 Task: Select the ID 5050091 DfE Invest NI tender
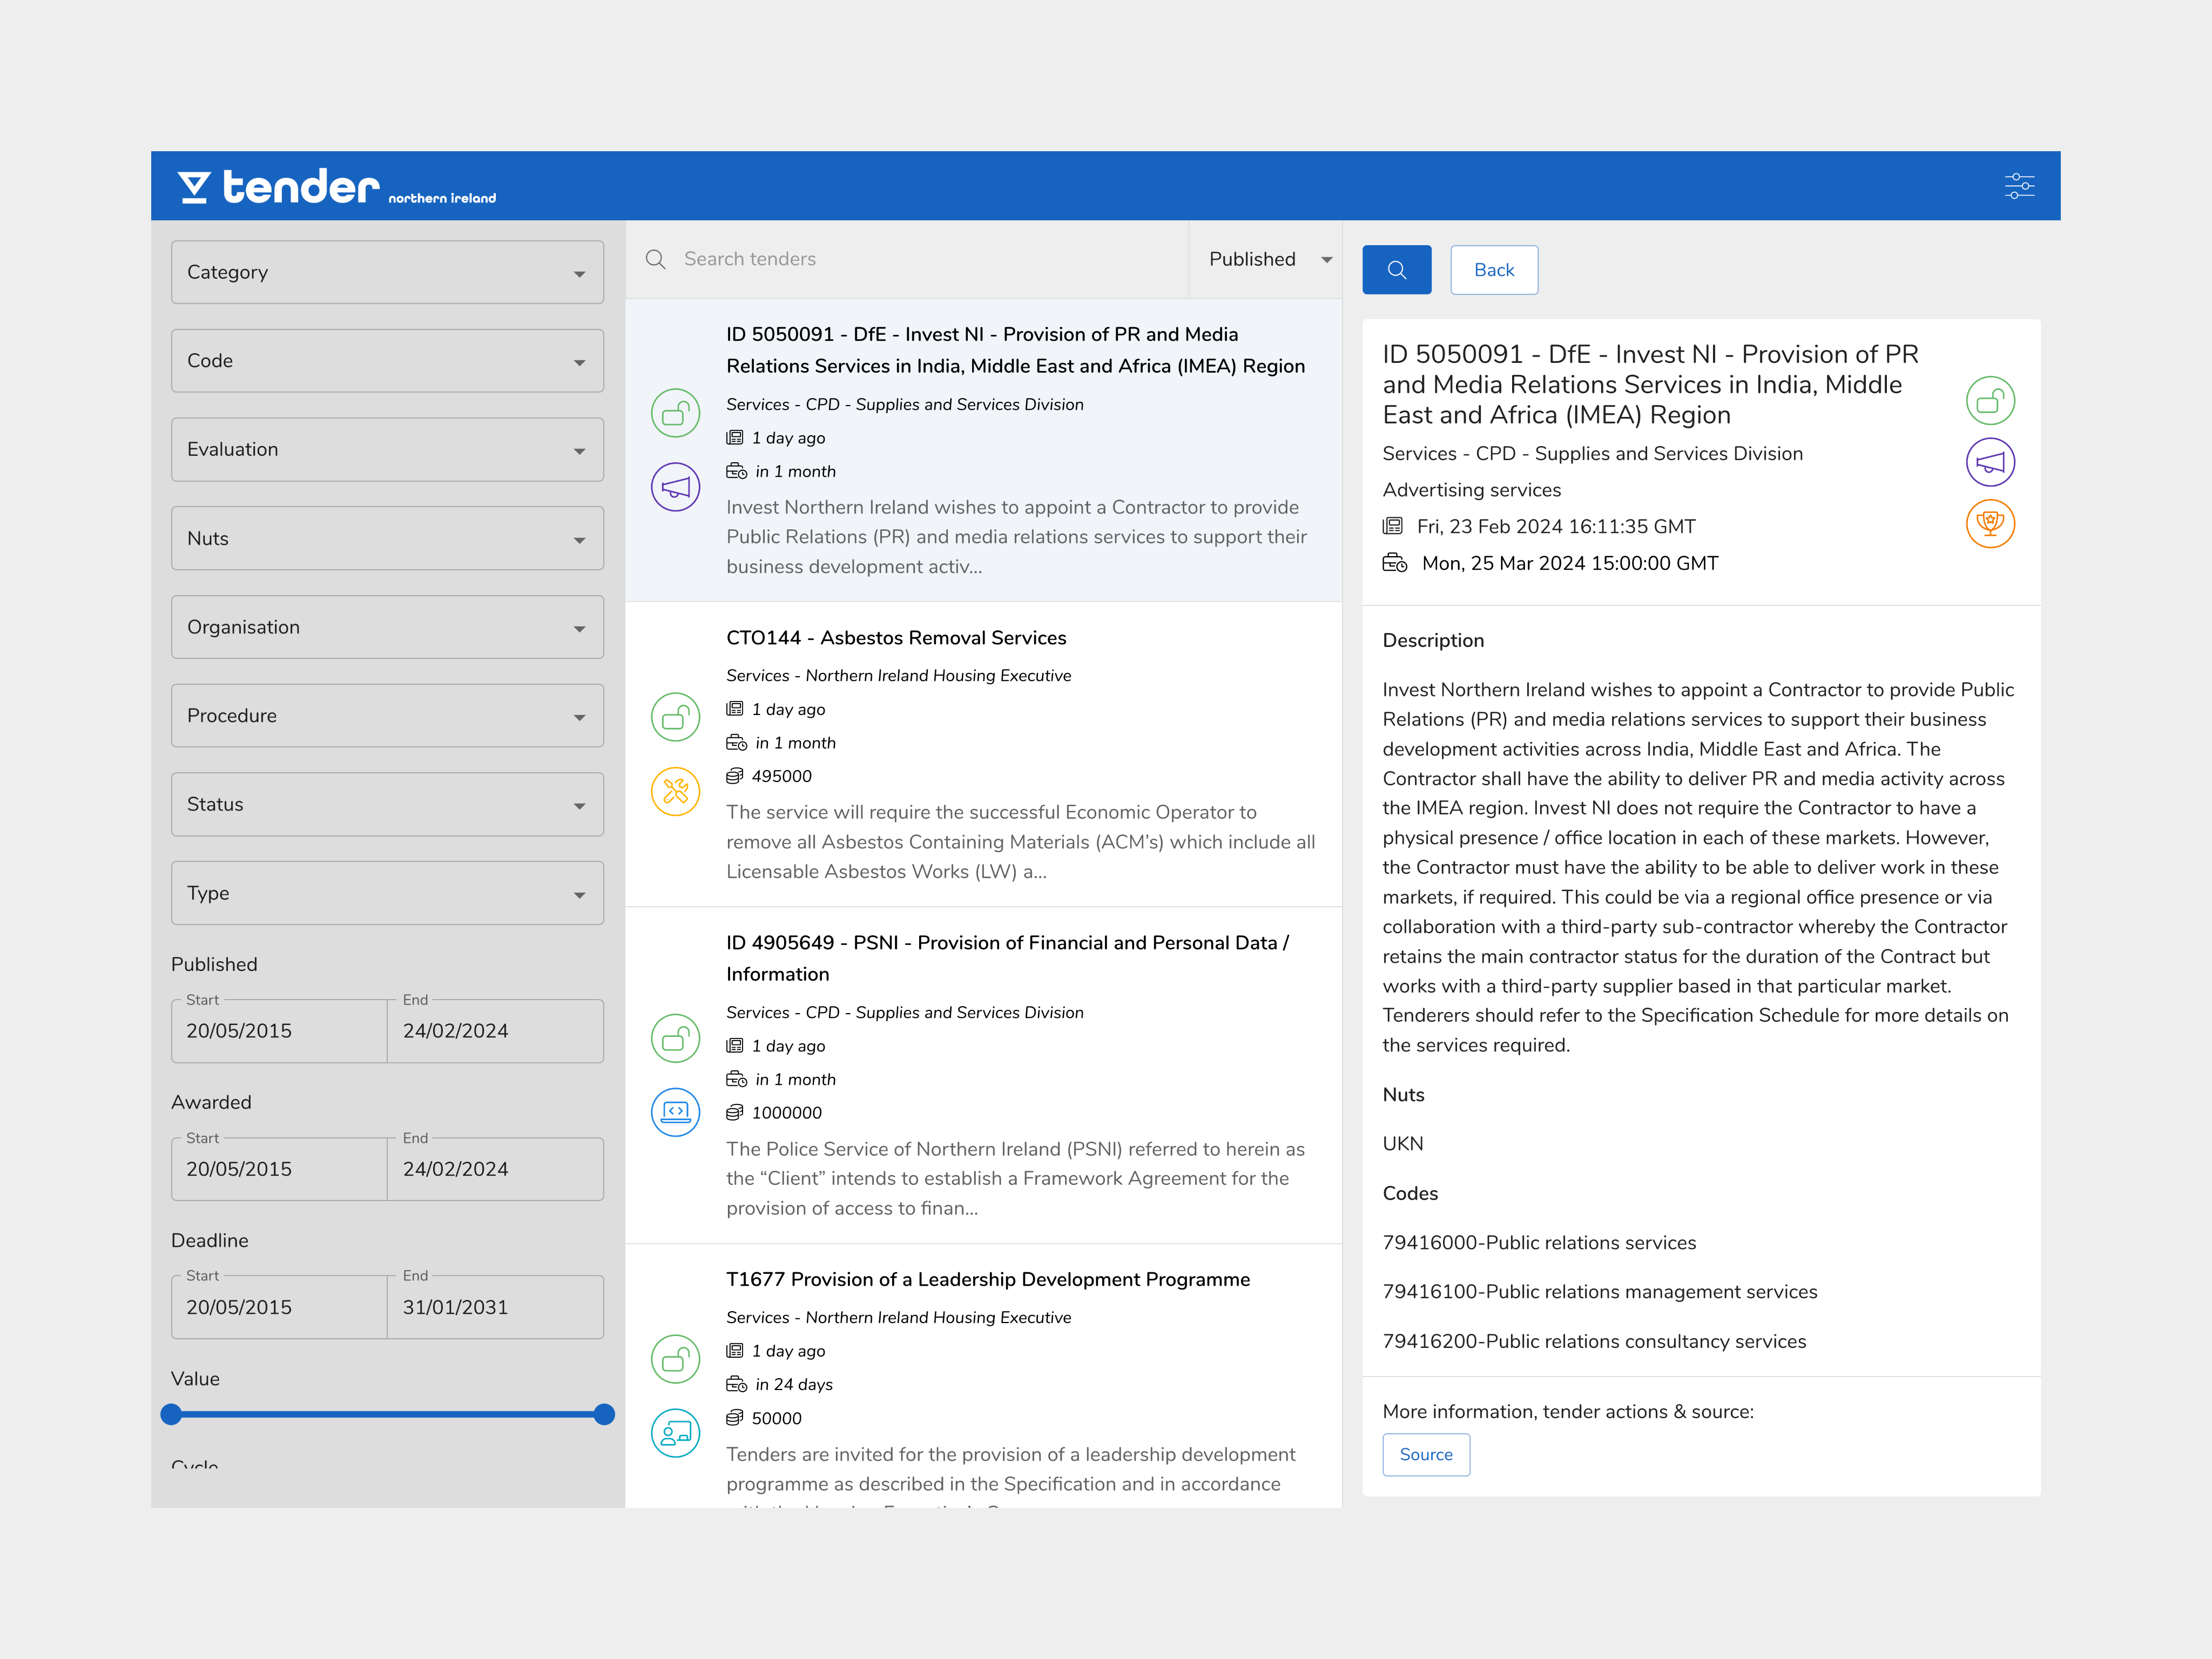click(x=983, y=450)
